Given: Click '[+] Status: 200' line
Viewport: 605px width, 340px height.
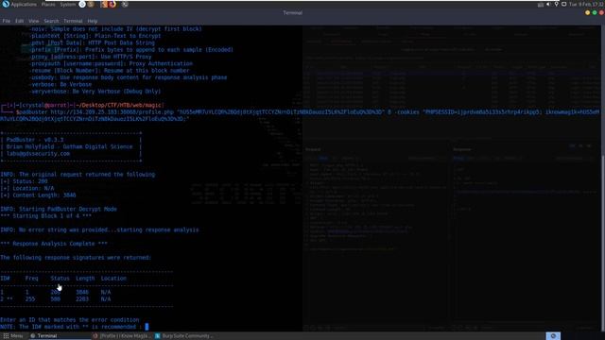Looking at the screenshot, I should tap(24, 181).
